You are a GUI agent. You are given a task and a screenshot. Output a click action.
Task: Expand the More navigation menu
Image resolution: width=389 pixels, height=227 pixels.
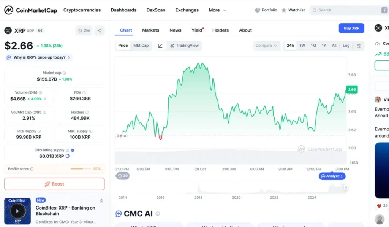(x=217, y=10)
